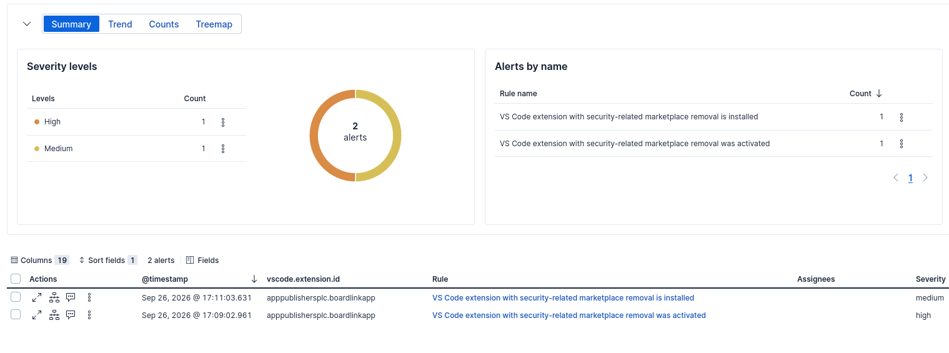Viewport: 949px width, 353px height.
Task: Collapse the summary panel with the chevron
Action: 27,24
